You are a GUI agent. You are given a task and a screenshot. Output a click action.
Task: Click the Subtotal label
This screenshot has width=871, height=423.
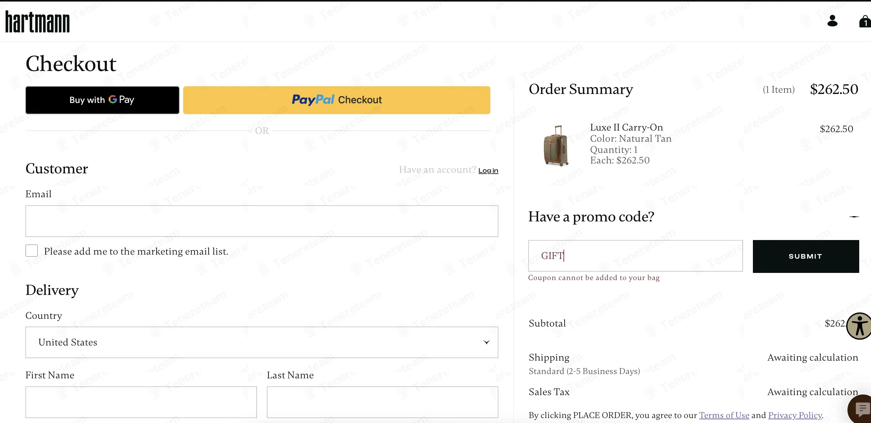547,323
